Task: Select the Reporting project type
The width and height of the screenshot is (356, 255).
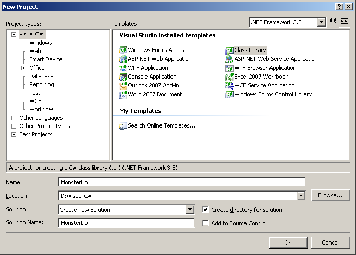Action: (x=42, y=84)
